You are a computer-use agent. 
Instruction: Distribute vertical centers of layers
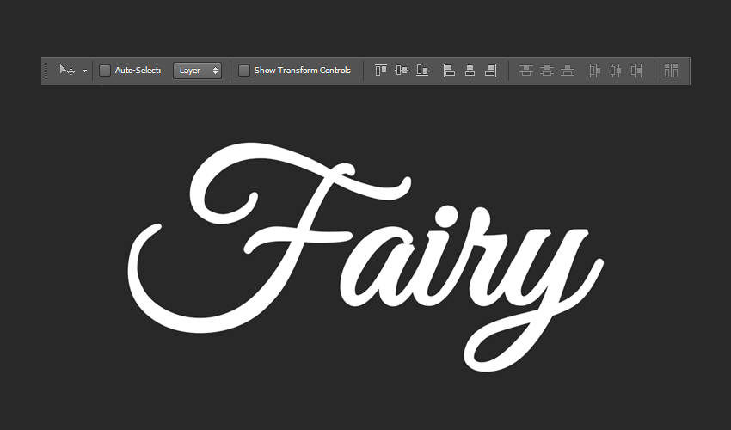[547, 71]
